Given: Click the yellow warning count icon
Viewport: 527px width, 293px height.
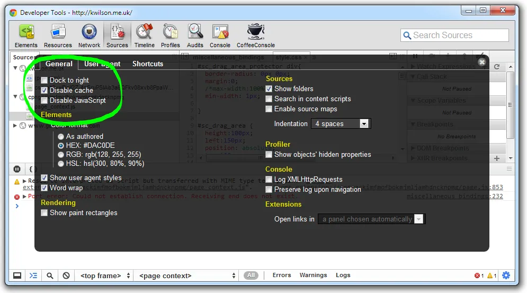Looking at the screenshot, I should click(490, 276).
